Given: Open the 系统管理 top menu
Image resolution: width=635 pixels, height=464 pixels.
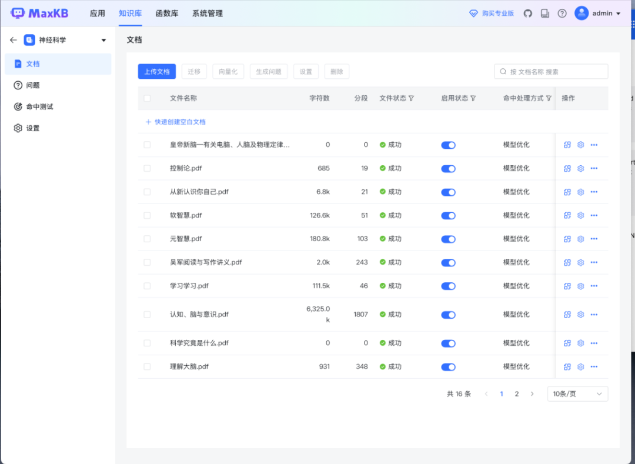Looking at the screenshot, I should coord(208,14).
